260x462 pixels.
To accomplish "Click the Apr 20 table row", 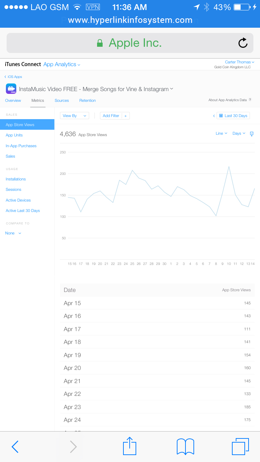I will [157, 368].
